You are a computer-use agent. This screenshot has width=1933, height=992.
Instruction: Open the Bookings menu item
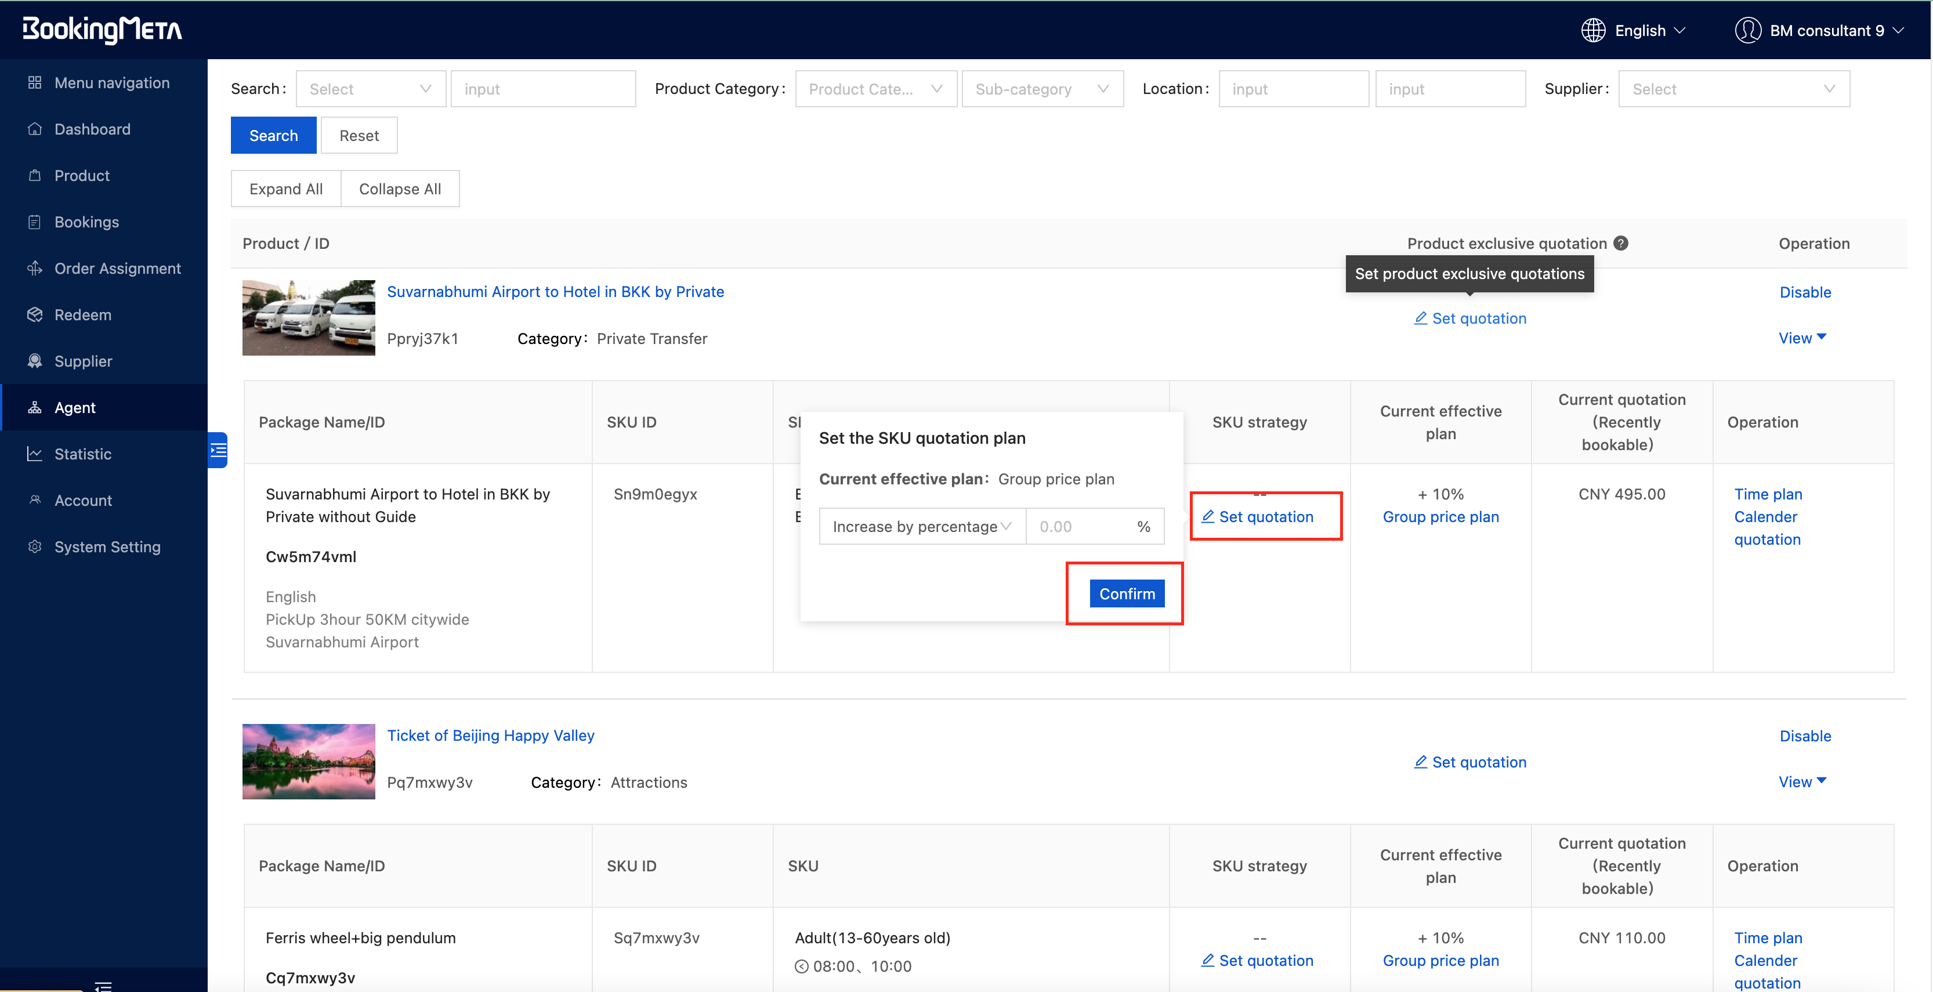tap(86, 222)
